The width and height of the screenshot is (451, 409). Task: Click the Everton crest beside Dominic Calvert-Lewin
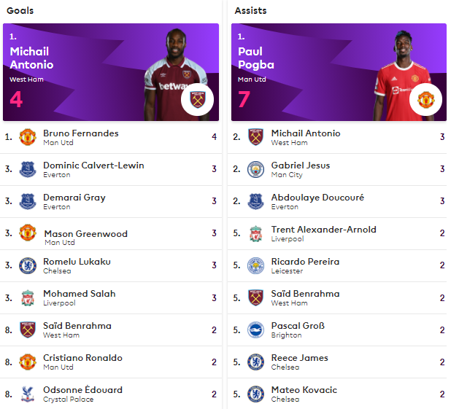pyautogui.click(x=28, y=169)
